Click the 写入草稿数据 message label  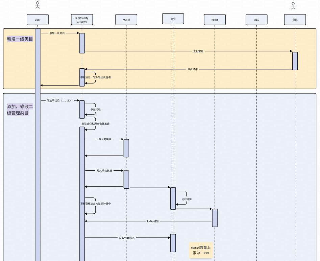(x=104, y=171)
